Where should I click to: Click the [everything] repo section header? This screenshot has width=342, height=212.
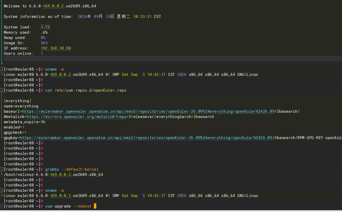tap(17, 101)
